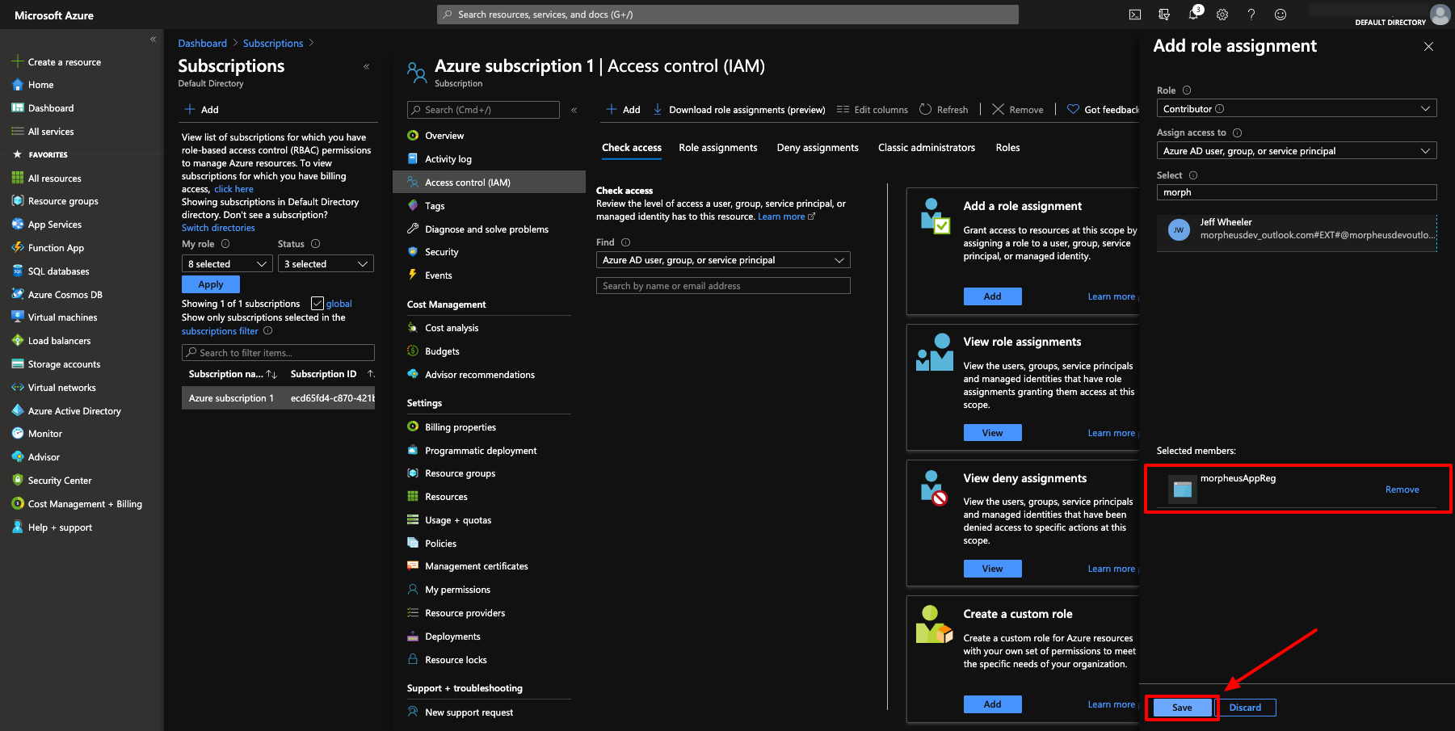Switch to the Classic administrators tab
This screenshot has width=1455, height=731.
tap(926, 148)
